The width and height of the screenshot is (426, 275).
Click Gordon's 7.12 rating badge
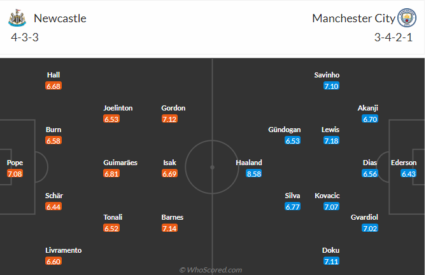pyautogui.click(x=174, y=119)
